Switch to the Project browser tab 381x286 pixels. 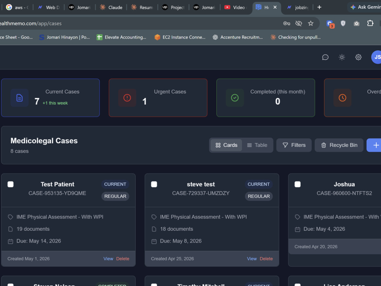pyautogui.click(x=173, y=7)
